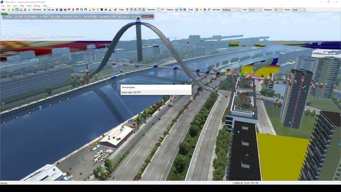
Task: Select the blue arrow move item tool
Action: tap(48, 10)
